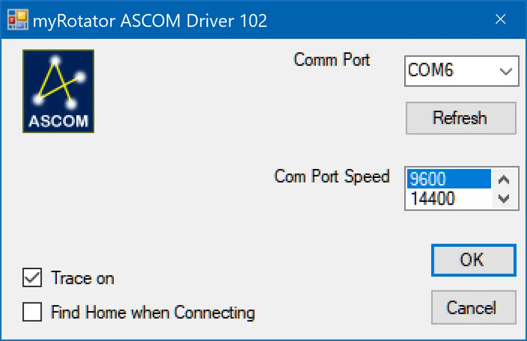Image resolution: width=527 pixels, height=341 pixels.
Task: Click the dialog title "myRotator ASCOM Driver 102"
Action: [x=150, y=20]
